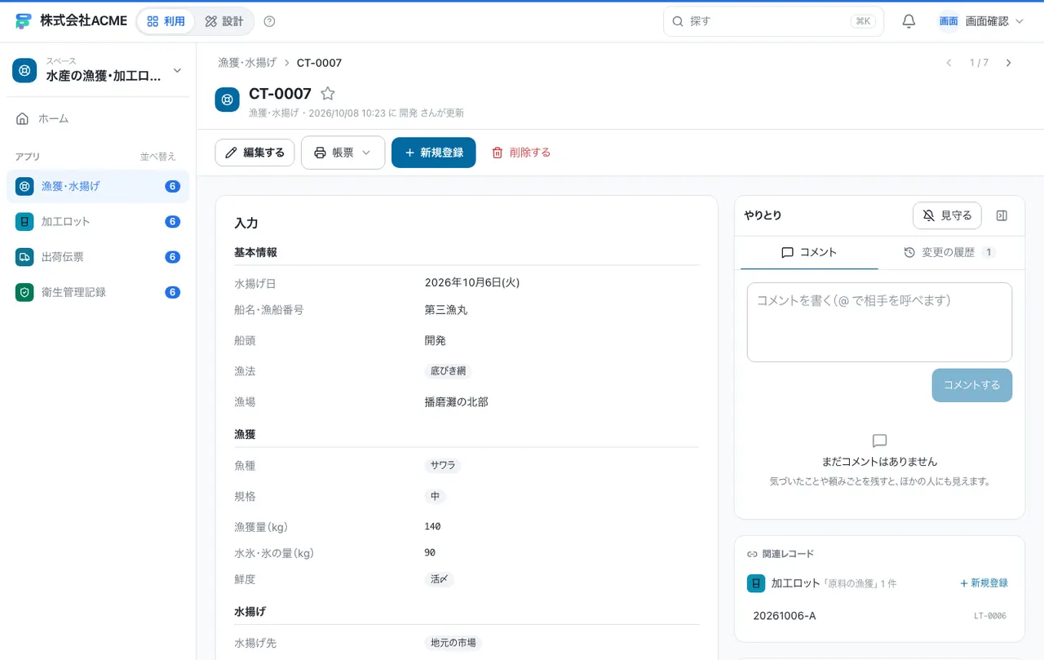Open the 帳票 dropdown
Image resolution: width=1044 pixels, height=660 pixels.
[x=343, y=153]
